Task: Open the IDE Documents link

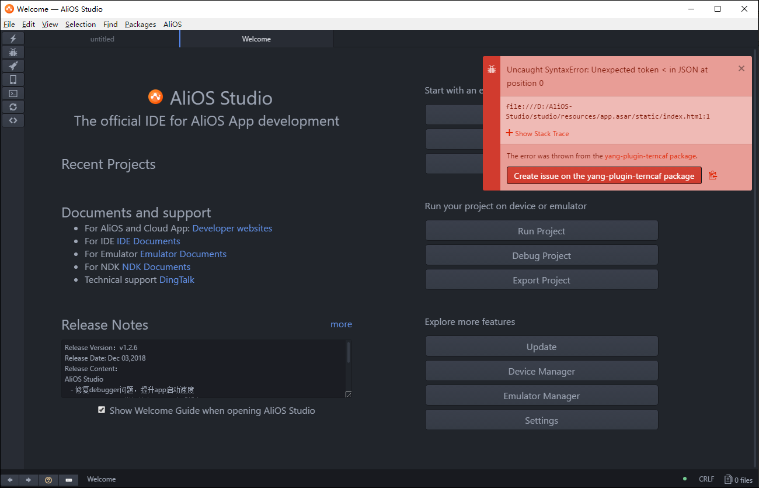Action: (x=148, y=241)
